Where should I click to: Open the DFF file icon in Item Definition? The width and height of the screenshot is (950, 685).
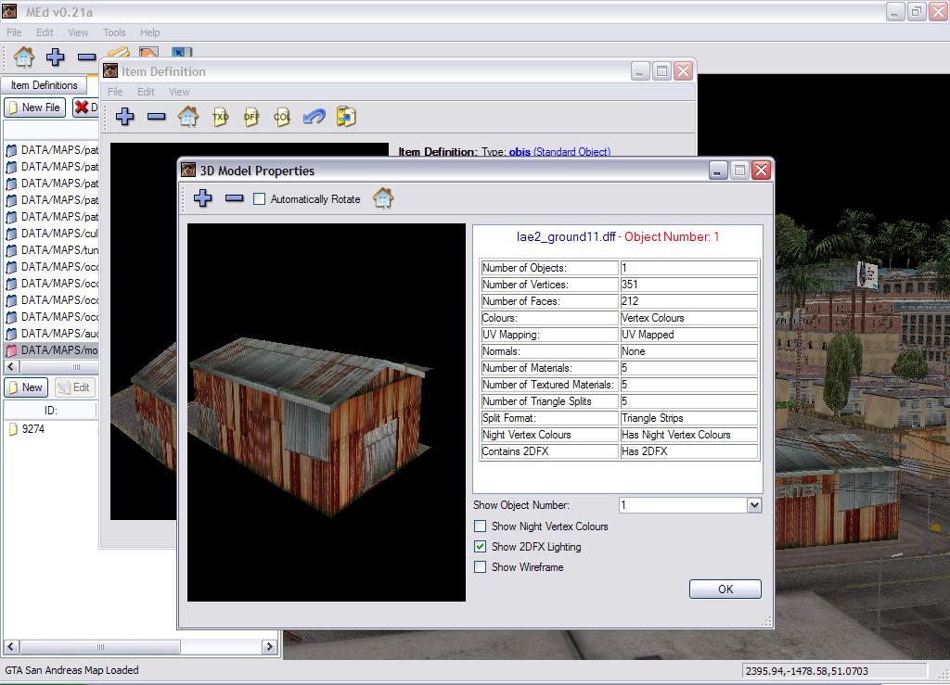(x=251, y=117)
